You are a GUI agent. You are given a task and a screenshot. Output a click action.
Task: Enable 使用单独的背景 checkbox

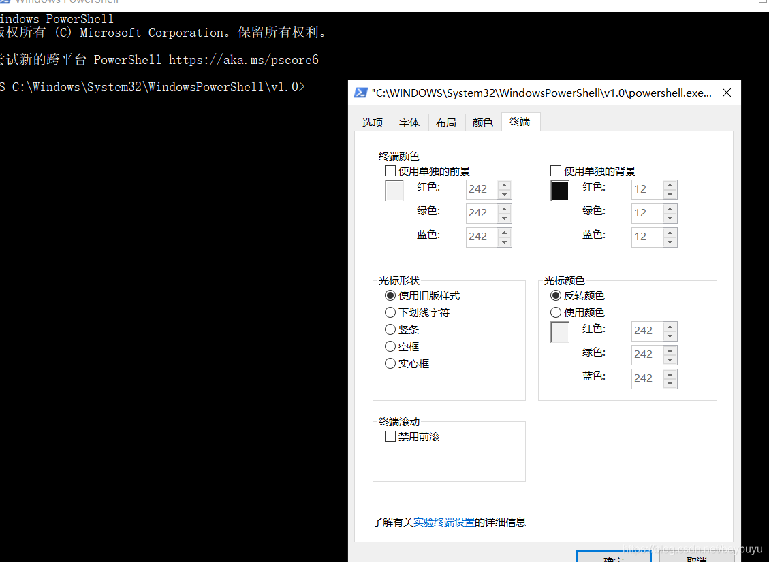556,171
